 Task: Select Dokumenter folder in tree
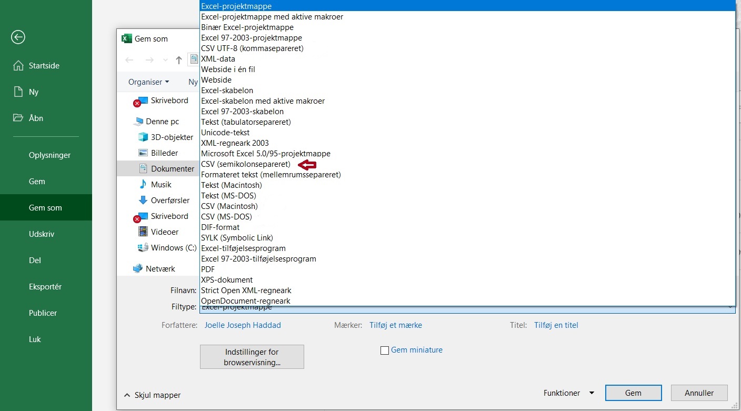[172, 168]
